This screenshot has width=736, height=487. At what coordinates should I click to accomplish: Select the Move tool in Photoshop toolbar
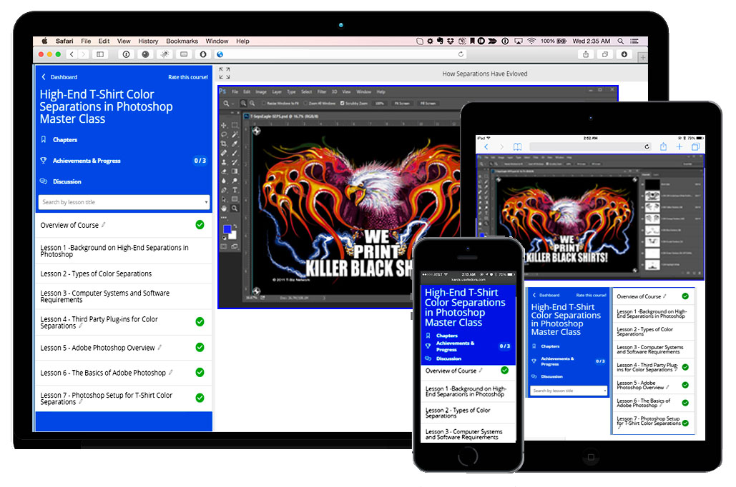pos(224,125)
